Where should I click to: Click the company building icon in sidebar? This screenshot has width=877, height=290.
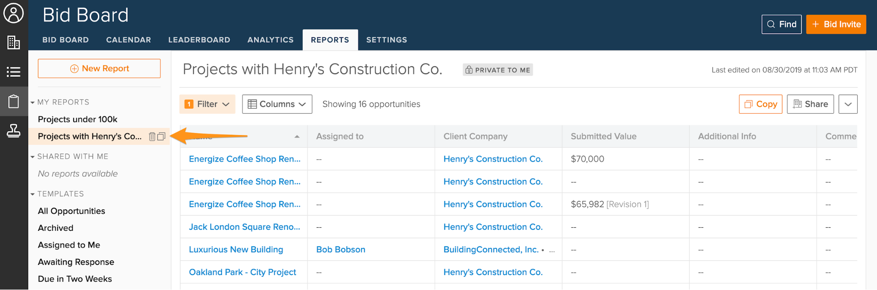tap(14, 43)
